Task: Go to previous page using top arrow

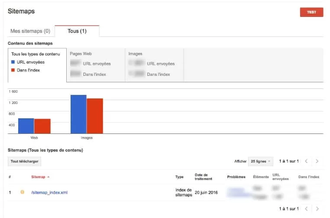Action: point(306,161)
